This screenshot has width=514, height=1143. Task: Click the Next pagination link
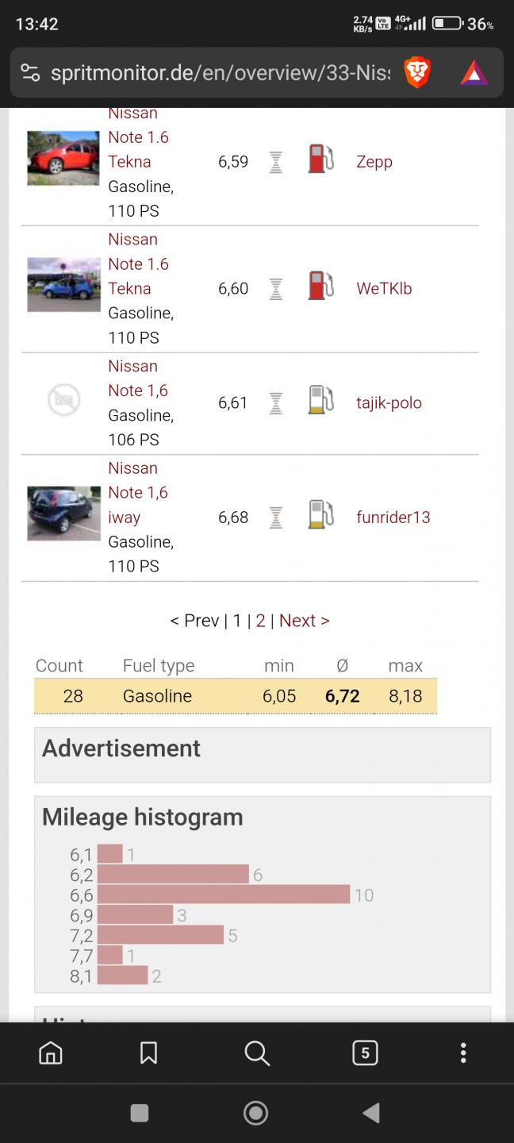coord(304,621)
